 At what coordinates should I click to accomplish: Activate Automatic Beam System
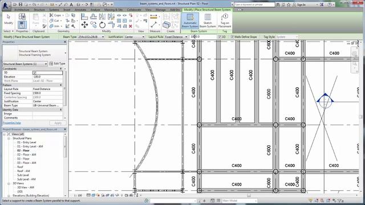click(190, 20)
